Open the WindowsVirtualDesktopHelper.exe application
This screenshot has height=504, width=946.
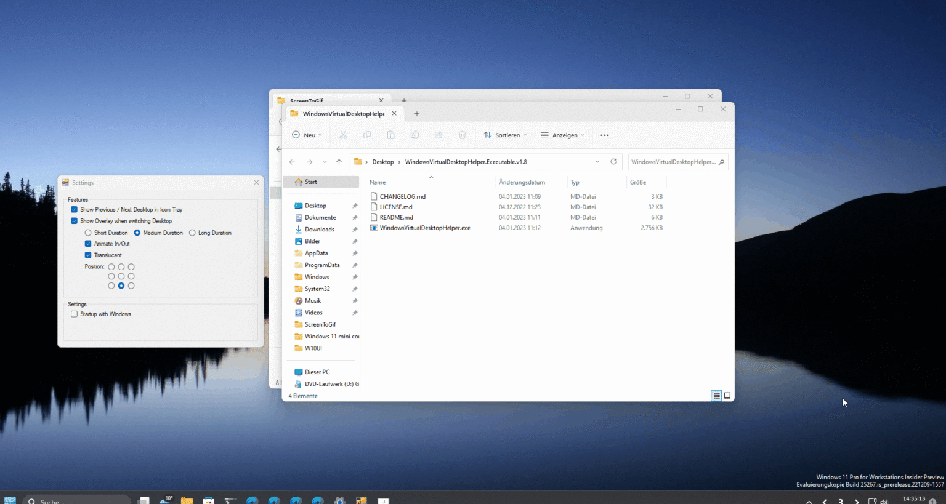[424, 228]
